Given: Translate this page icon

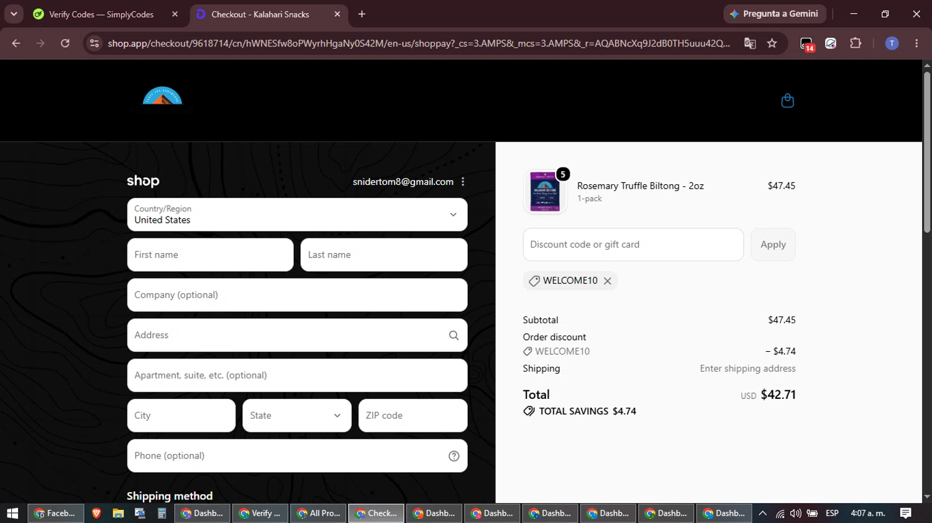Looking at the screenshot, I should pos(750,43).
